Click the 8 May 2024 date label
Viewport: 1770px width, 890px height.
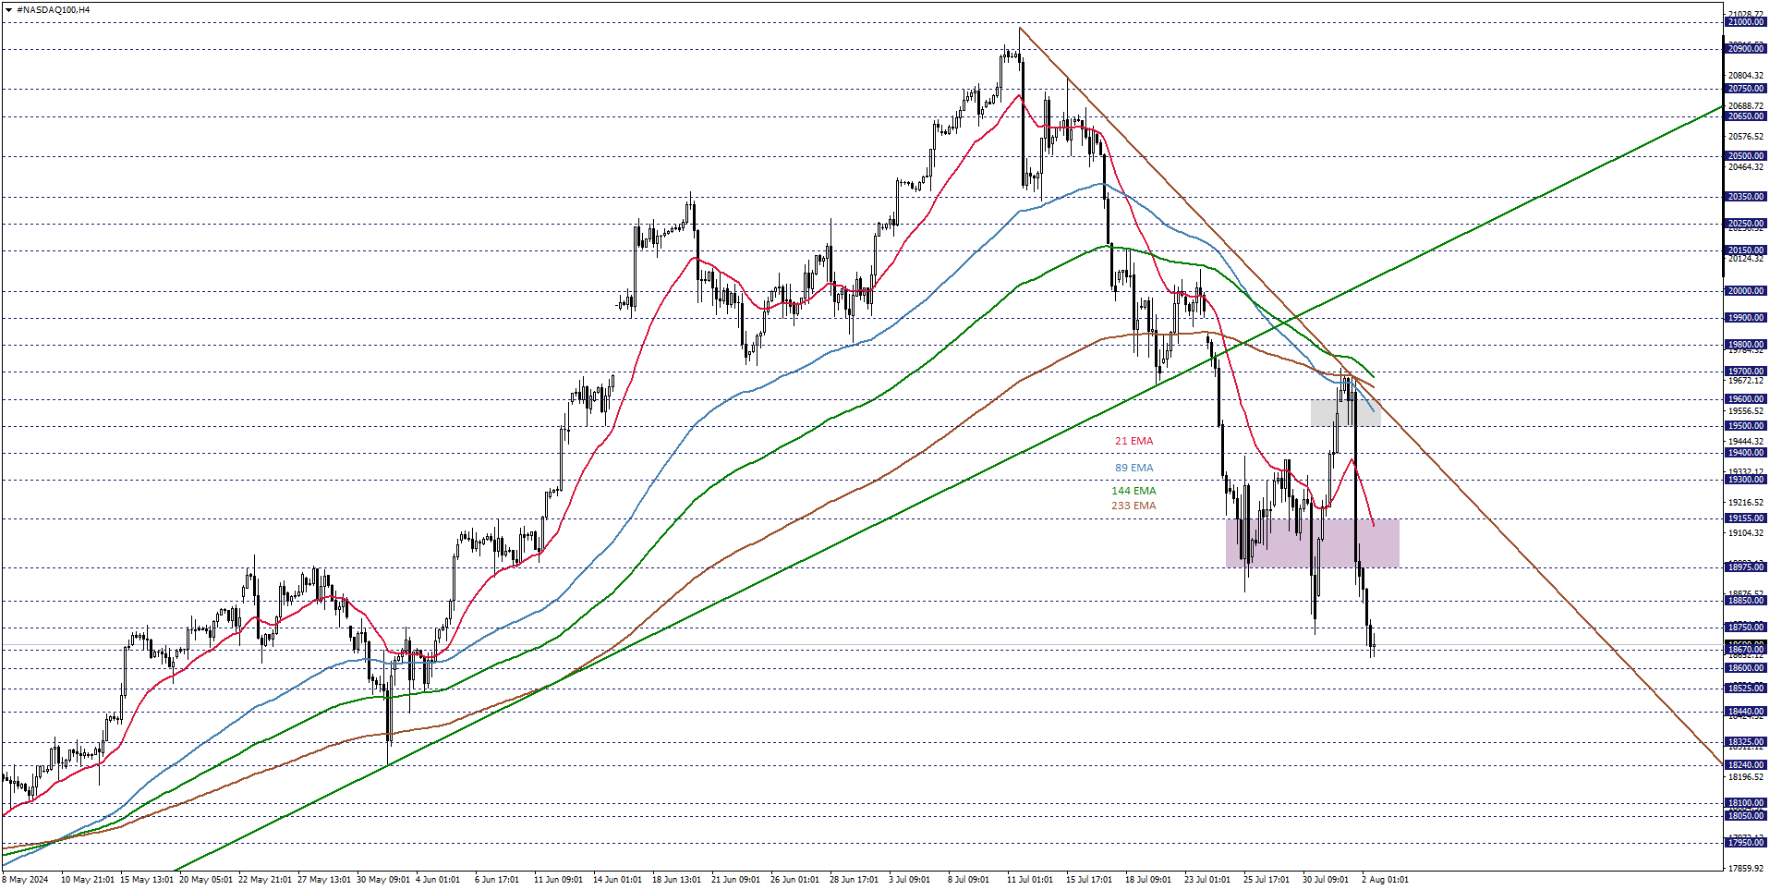tap(26, 880)
